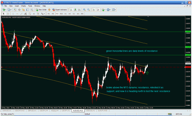This screenshot has height=116, width=192.
Task: Open the File menu
Action: (6, 6)
